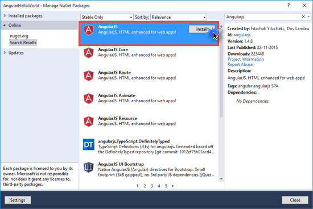Image resolution: width=313 pixels, height=209 pixels.
Task: Click Last Published 22-11-2015 text
Action: [x=253, y=48]
